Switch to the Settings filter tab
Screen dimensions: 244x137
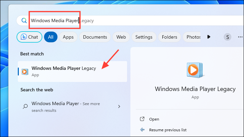tap(144, 37)
